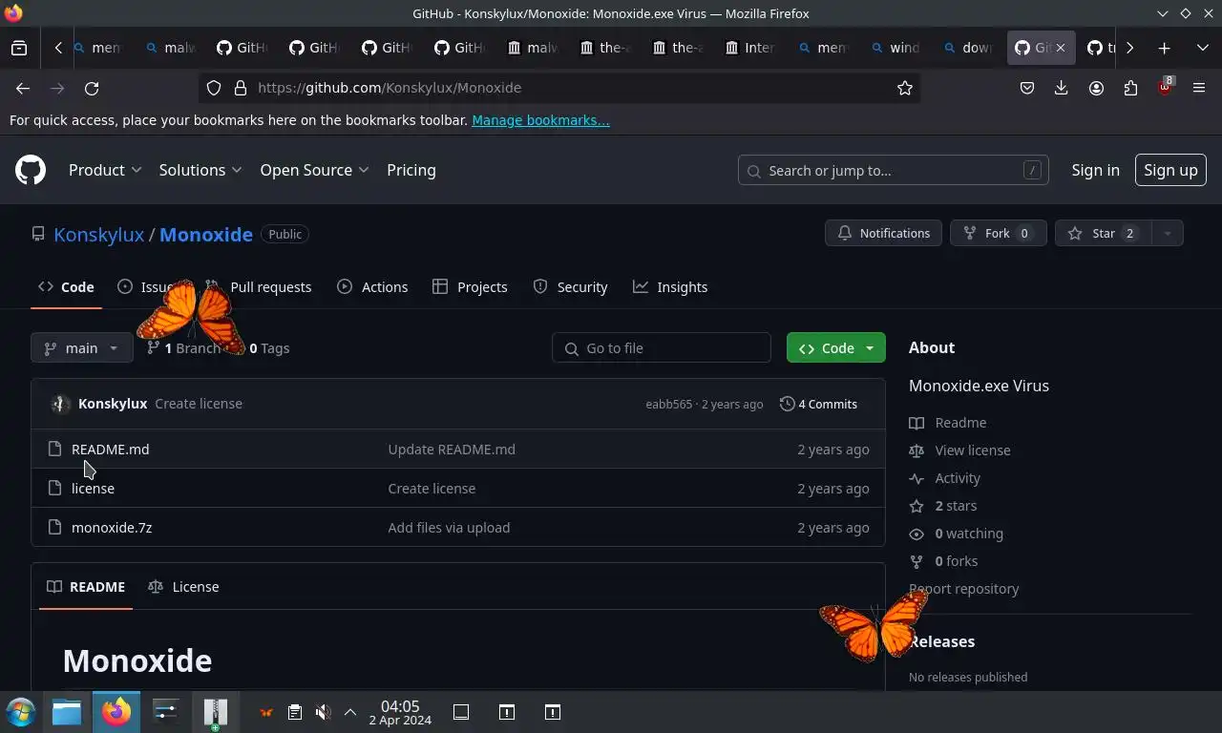1222x733 pixels.
Task: Show tracking protection shield info
Action: [x=214, y=88]
